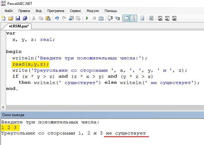Open the Правка menu

click(24, 11)
